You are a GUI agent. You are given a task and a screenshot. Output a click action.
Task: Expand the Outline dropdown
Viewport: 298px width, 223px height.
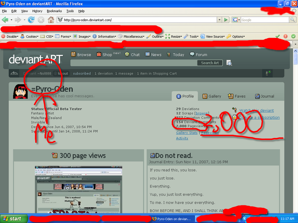pos(155,36)
